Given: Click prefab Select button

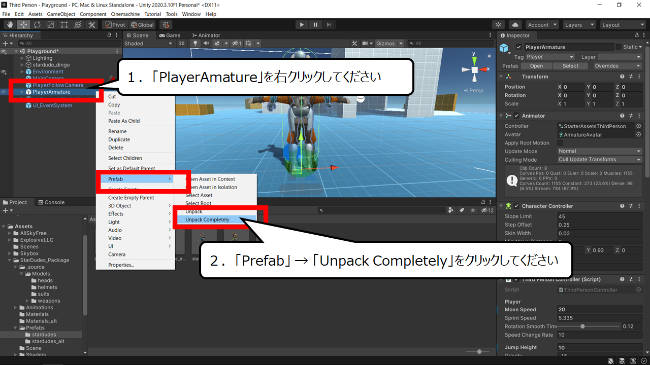Looking at the screenshot, I should [x=570, y=66].
